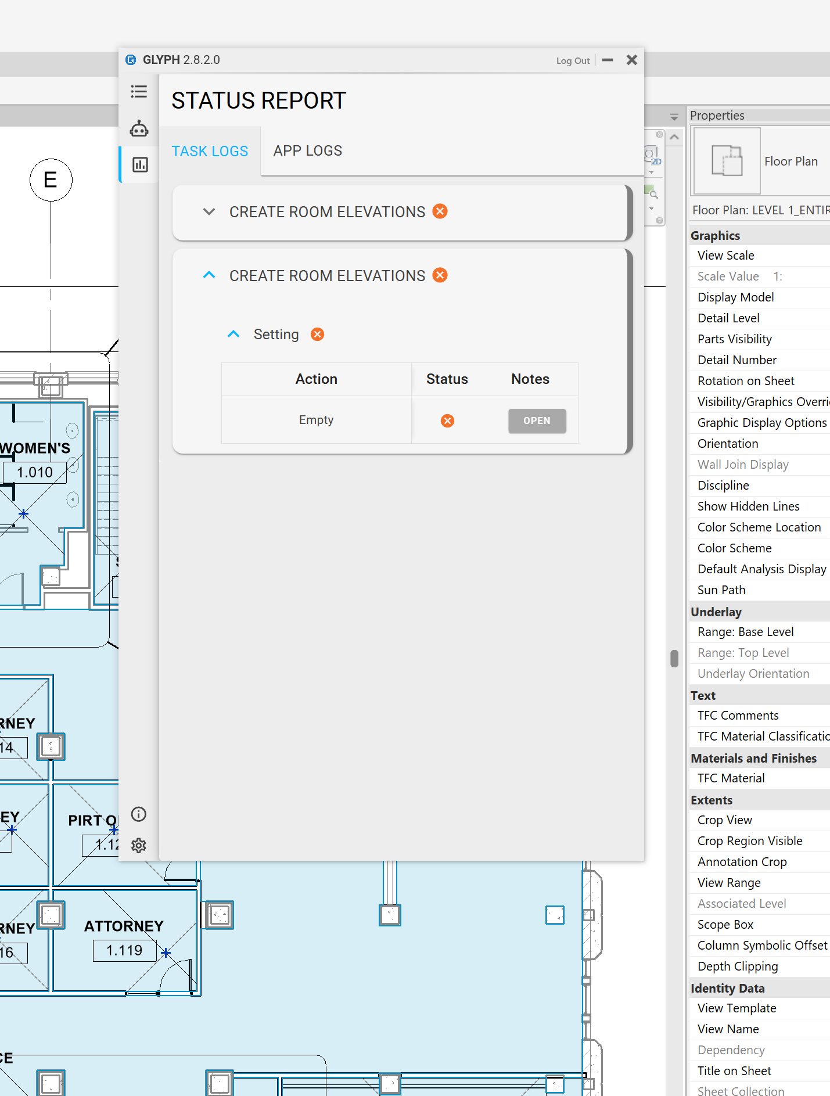Viewport: 830px width, 1096px height.
Task: Click the Log Out link
Action: click(x=572, y=60)
